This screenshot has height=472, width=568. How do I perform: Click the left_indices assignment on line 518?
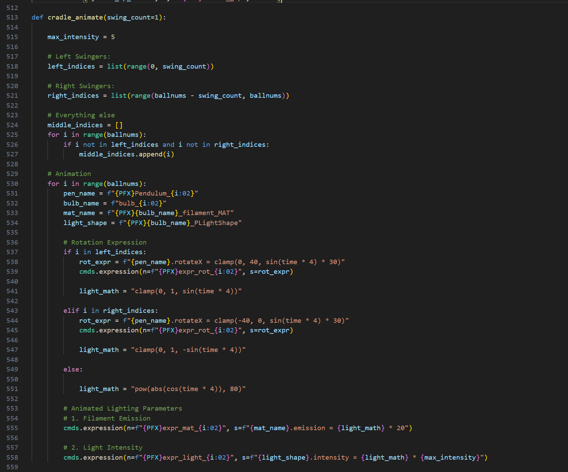click(71, 66)
